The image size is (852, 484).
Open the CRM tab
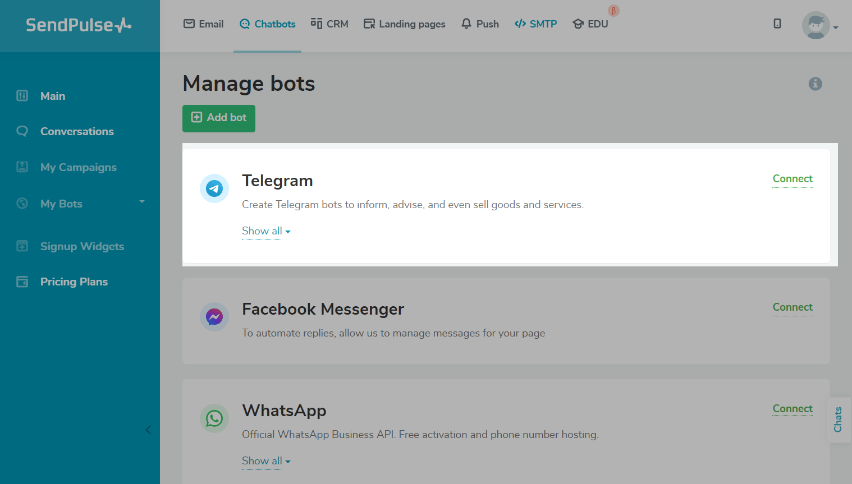tap(329, 24)
